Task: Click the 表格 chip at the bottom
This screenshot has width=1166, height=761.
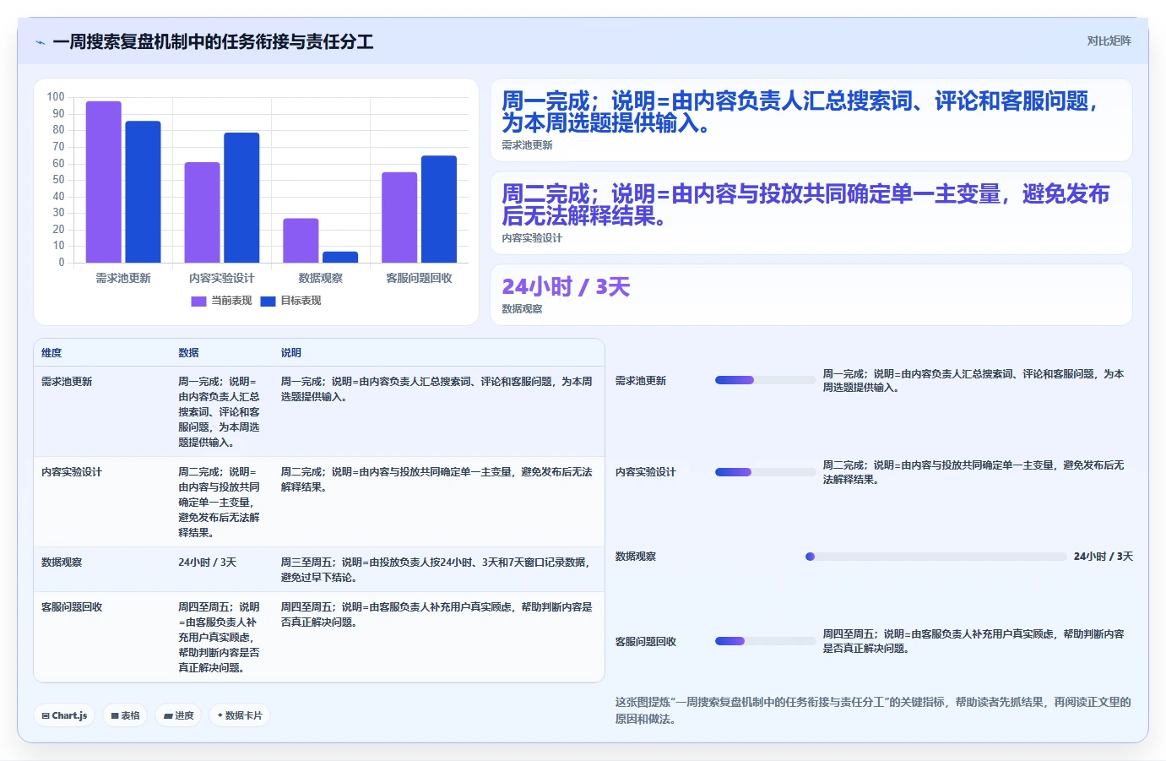Action: (126, 715)
